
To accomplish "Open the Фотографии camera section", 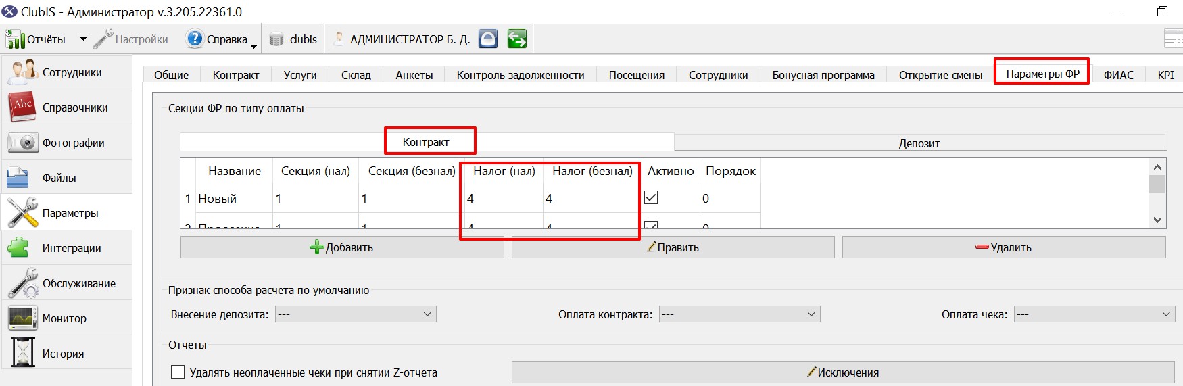I will pos(66,143).
